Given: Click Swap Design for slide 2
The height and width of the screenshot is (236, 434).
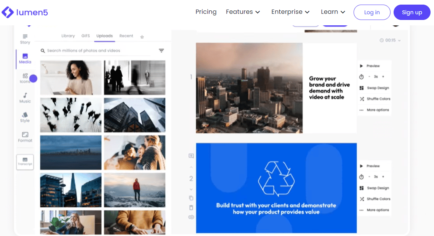Looking at the screenshot, I should (374, 188).
